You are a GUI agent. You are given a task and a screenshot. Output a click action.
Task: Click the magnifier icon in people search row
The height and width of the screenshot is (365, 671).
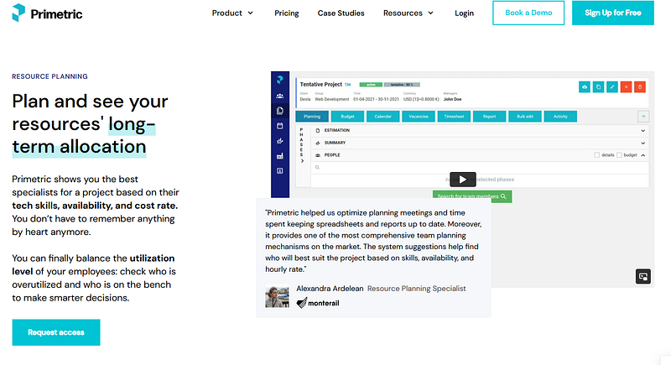point(317,167)
